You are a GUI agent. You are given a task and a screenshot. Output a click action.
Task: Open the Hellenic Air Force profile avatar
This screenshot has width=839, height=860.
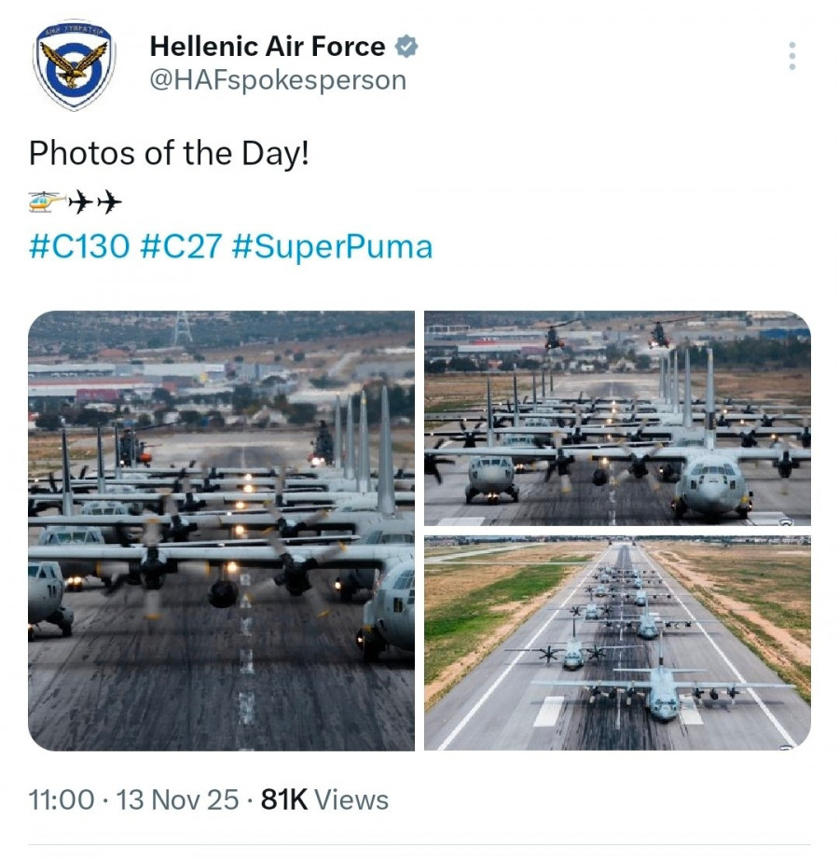pyautogui.click(x=74, y=64)
